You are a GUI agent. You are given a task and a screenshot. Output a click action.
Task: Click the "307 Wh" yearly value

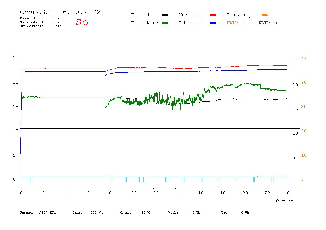point(97,212)
